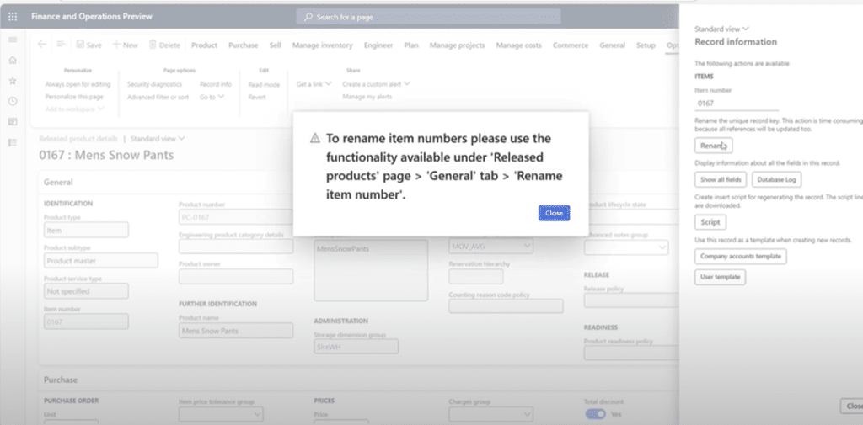Open the Setup tab
The width and height of the screenshot is (863, 425).
pyautogui.click(x=646, y=45)
